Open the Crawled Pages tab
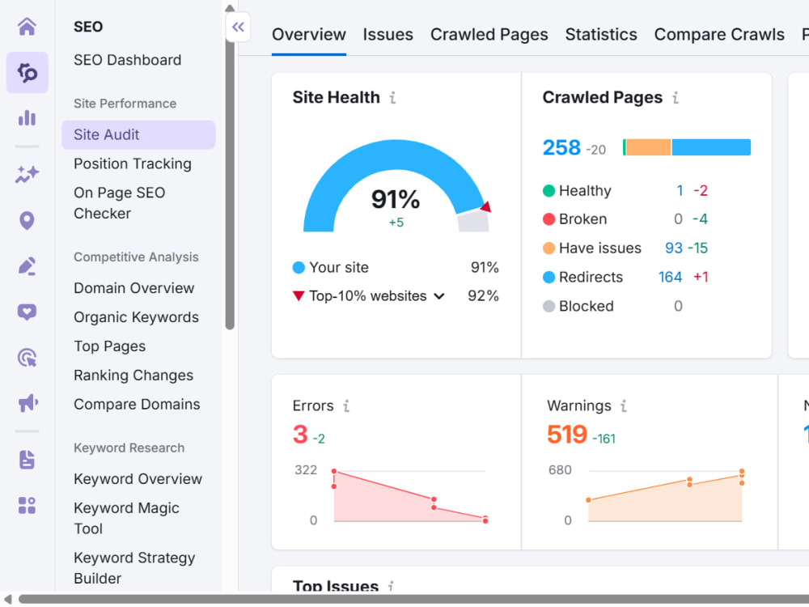This screenshot has height=607, width=809. tap(489, 34)
